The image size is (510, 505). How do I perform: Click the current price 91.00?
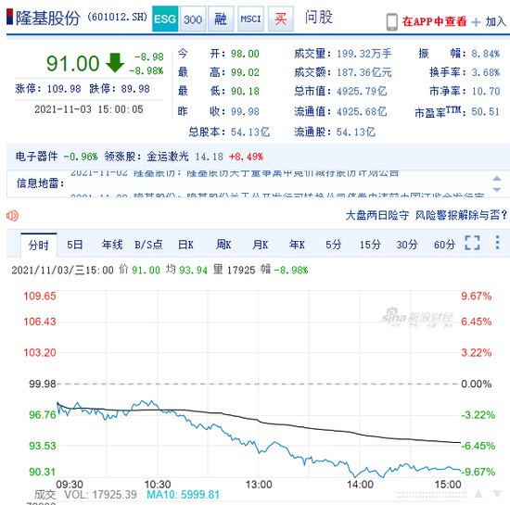point(72,63)
